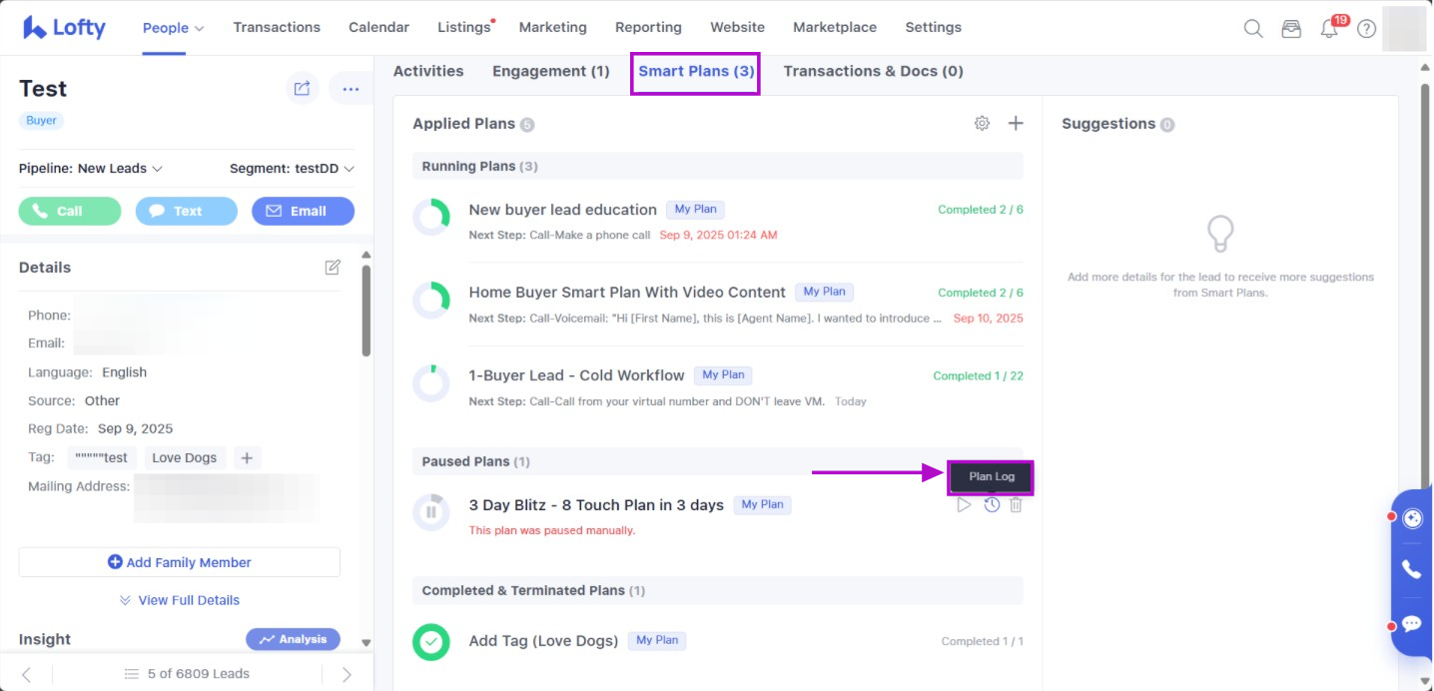The width and height of the screenshot is (1434, 691).
Task: Open the inbox tray icon in header
Action: (x=1291, y=29)
